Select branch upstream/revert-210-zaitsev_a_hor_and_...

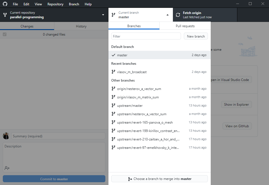[159, 139]
